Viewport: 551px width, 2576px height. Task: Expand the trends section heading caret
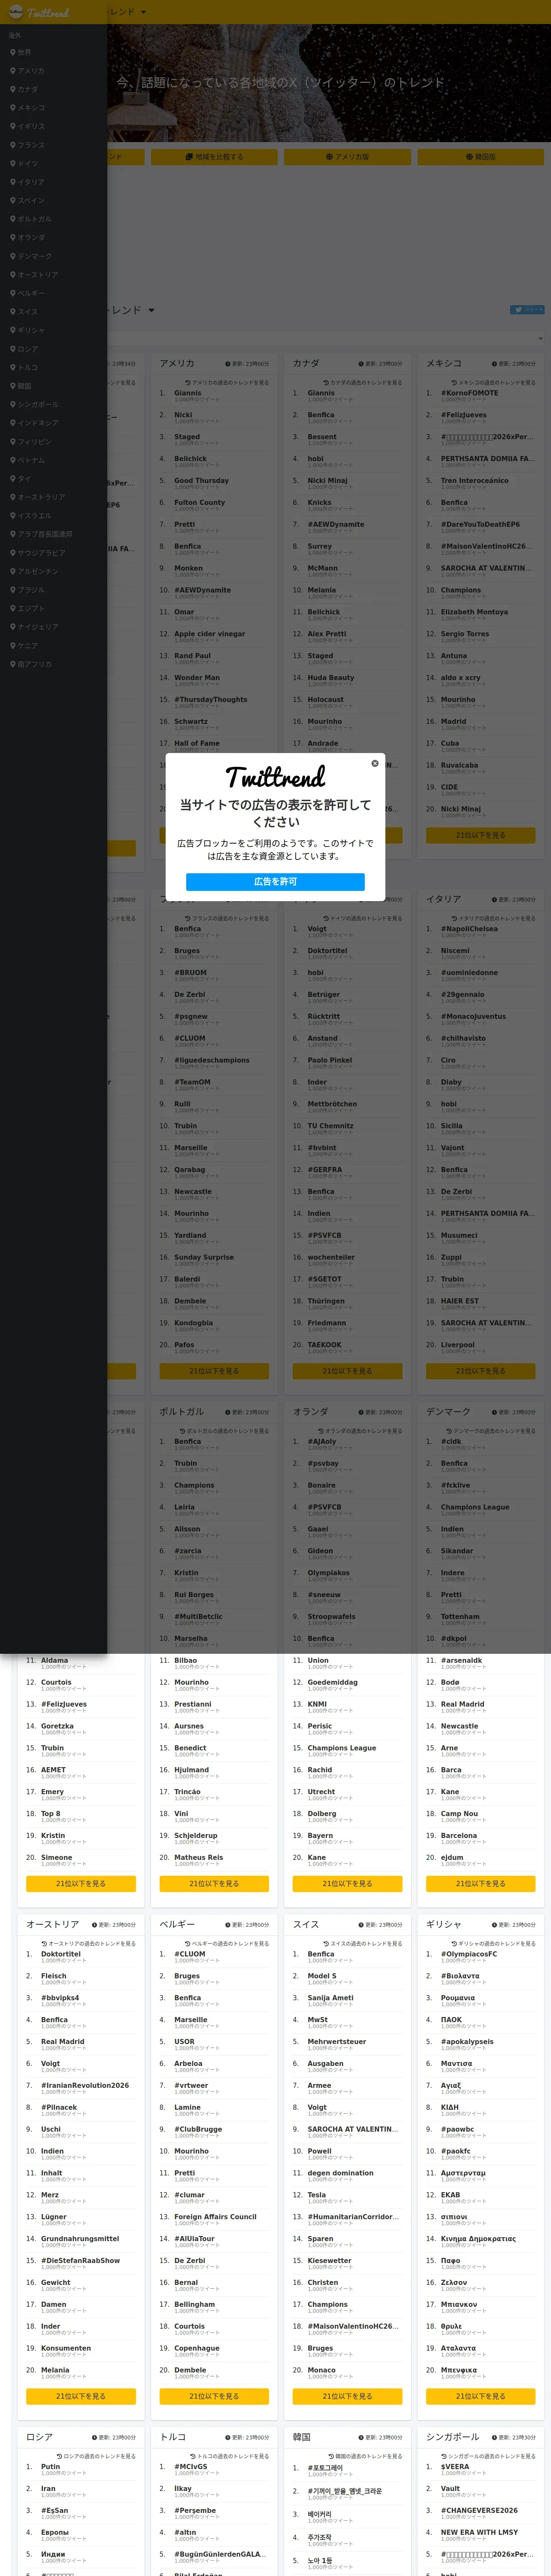coord(151,310)
